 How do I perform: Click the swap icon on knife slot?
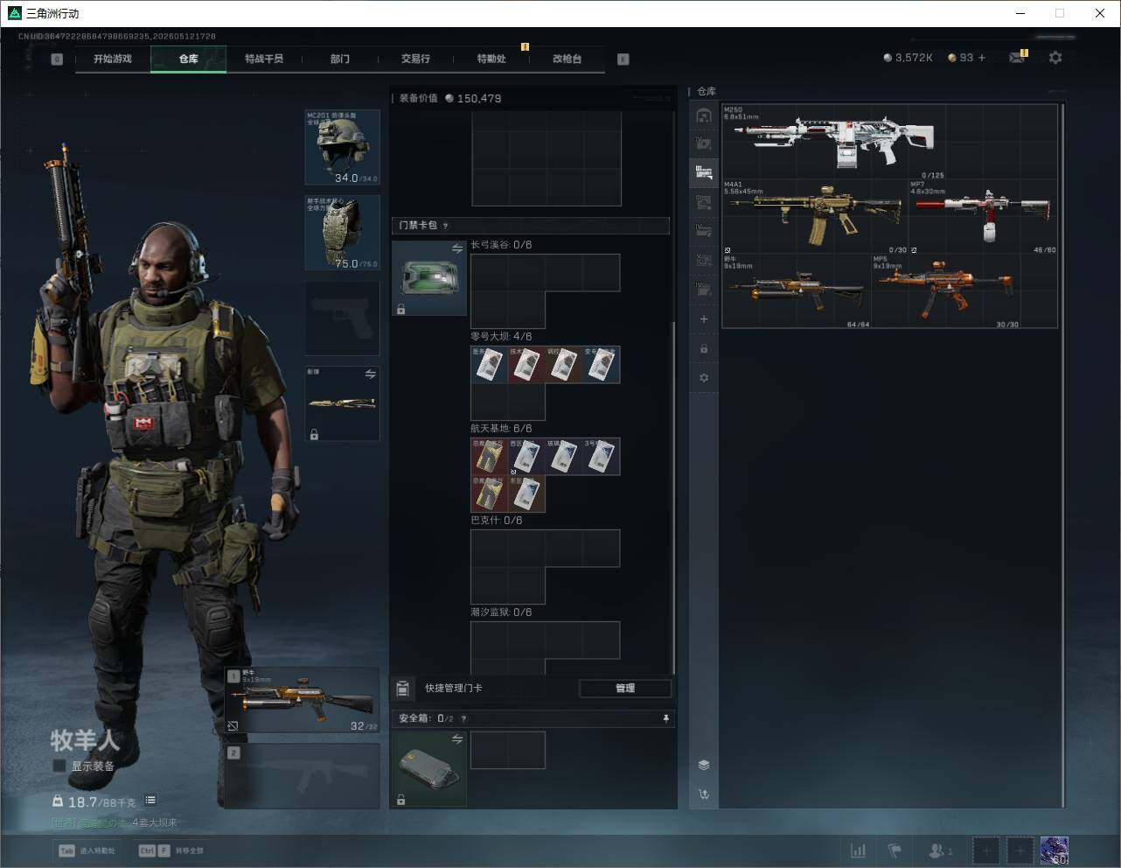(x=371, y=374)
